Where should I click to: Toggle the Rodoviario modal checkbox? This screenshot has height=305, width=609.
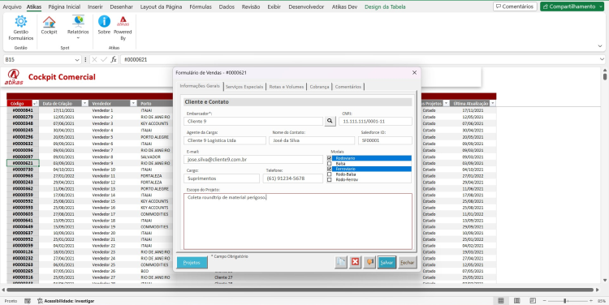pyautogui.click(x=330, y=158)
